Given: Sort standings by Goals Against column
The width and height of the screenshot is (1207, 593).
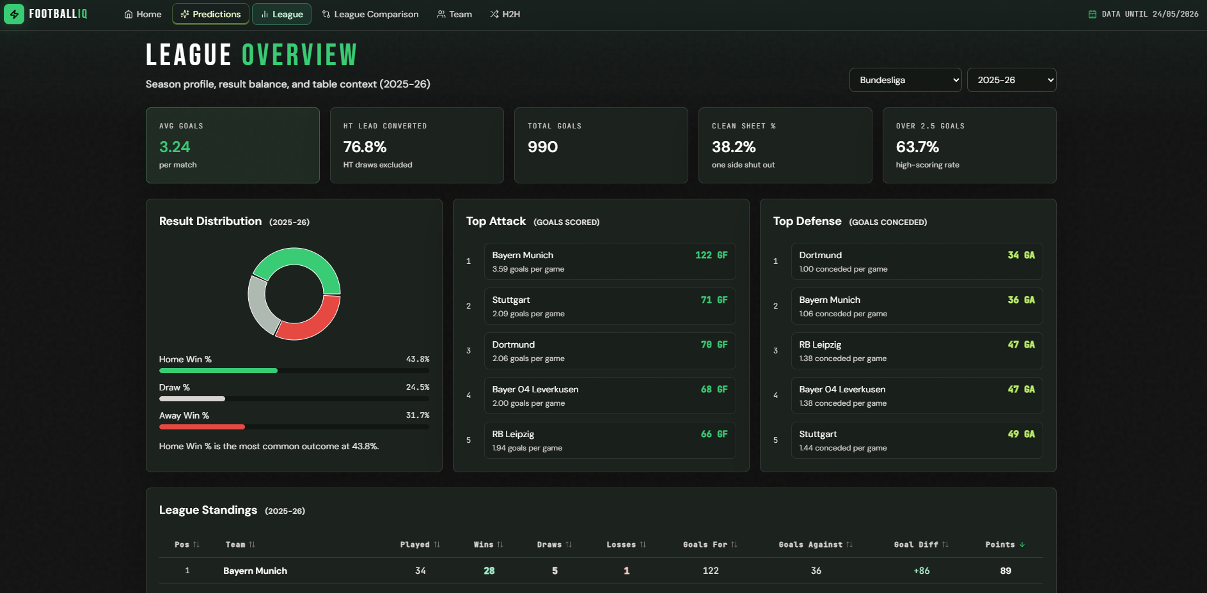Looking at the screenshot, I should coord(816,544).
